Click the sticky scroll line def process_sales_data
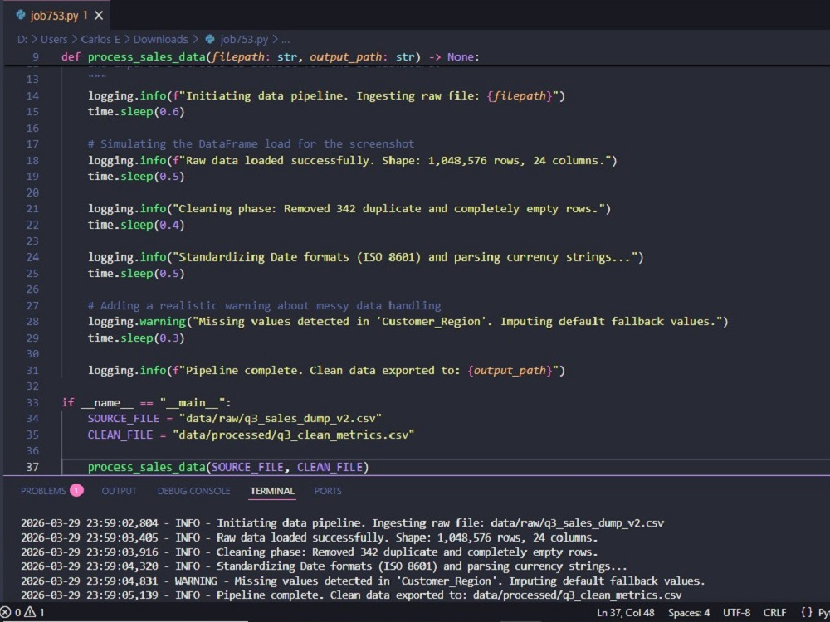The height and width of the screenshot is (622, 830). coord(270,56)
